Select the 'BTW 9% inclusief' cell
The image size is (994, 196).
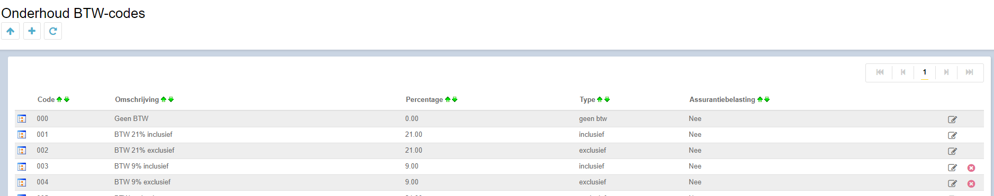[x=141, y=166]
